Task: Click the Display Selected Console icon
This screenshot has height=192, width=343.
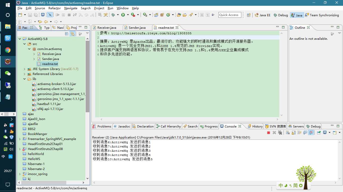Action: 325,133
